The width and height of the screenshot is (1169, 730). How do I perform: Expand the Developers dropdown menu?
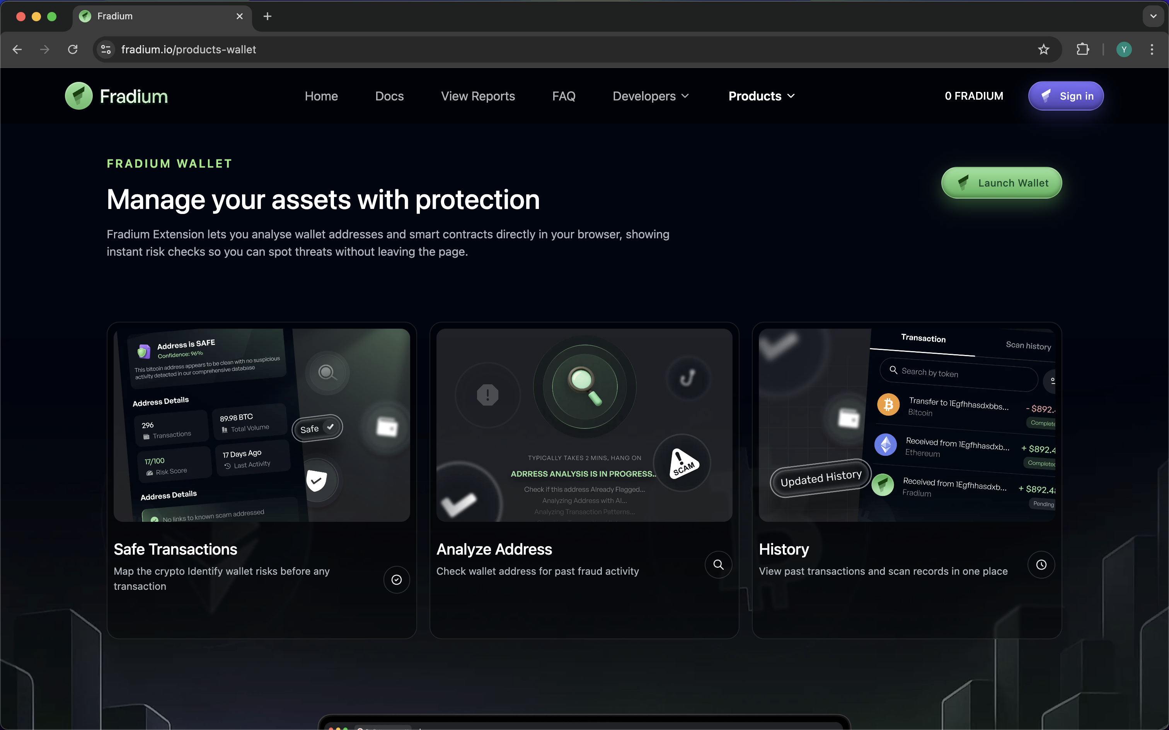coord(650,96)
